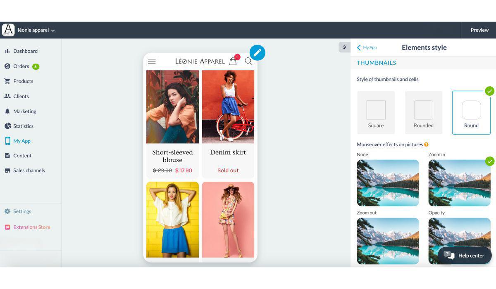Open the Orders menu item
Image resolution: width=496 pixels, height=289 pixels.
(x=21, y=66)
